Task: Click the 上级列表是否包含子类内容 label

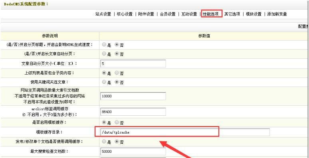Action: point(49,73)
